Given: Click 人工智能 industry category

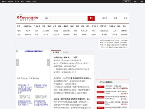Looking at the screenshot, I should point(46,31).
